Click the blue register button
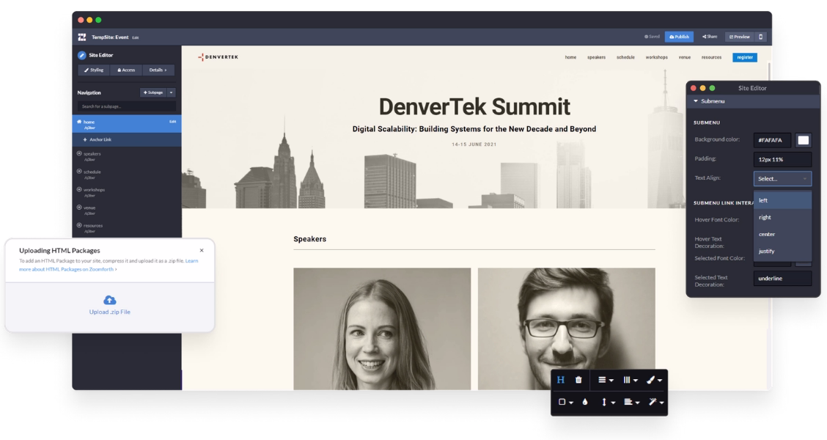Image resolution: width=827 pixels, height=440 pixels. pos(745,57)
